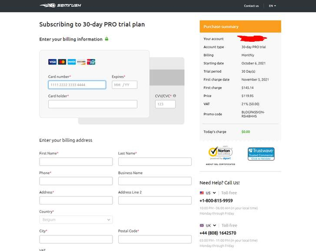This screenshot has height=251, width=316.
Task: Focus the Phone field
Action: [76, 181]
